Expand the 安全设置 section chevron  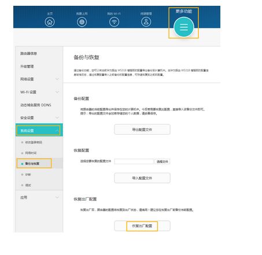[57, 117]
